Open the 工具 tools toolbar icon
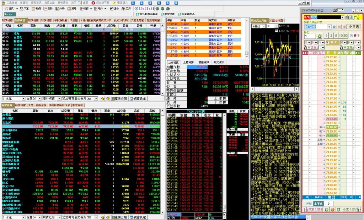 click(x=126, y=9)
